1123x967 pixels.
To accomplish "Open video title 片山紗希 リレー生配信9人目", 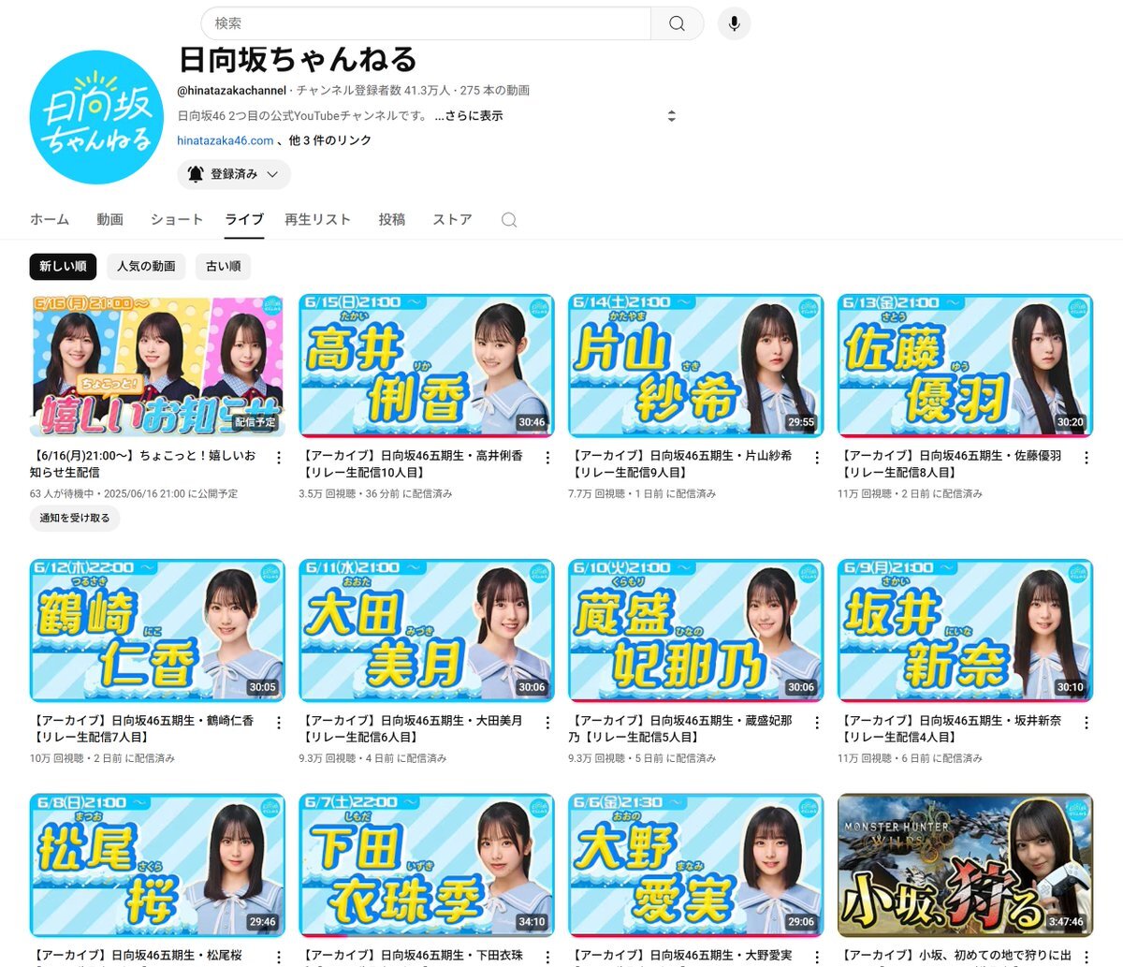I will 680,464.
